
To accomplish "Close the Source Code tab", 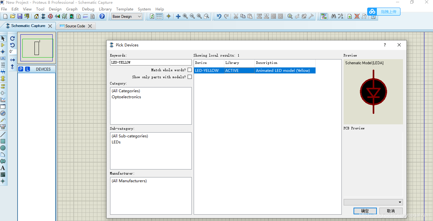I will pyautogui.click(x=90, y=26).
